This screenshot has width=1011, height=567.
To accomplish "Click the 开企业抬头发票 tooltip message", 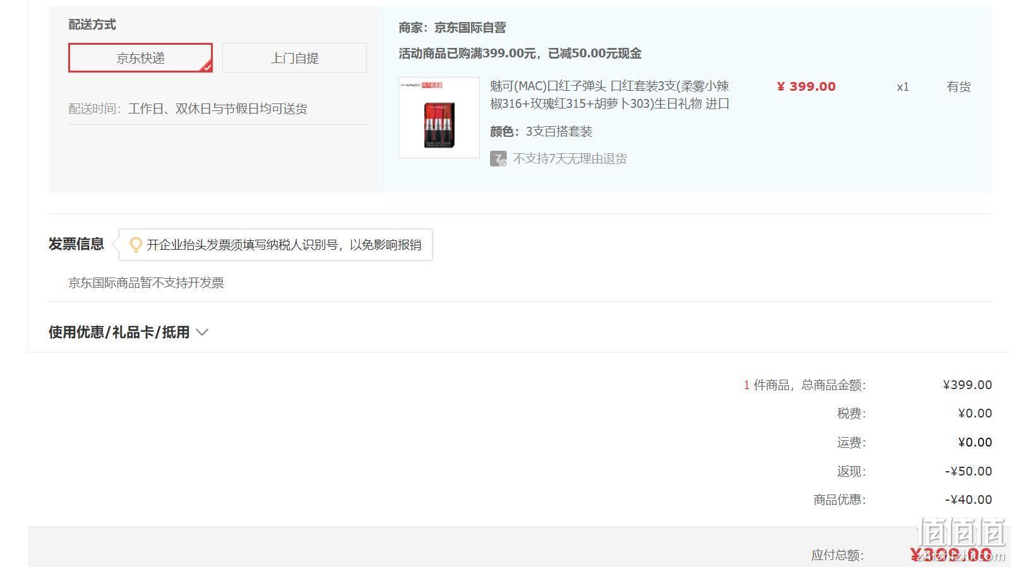I will tap(284, 245).
